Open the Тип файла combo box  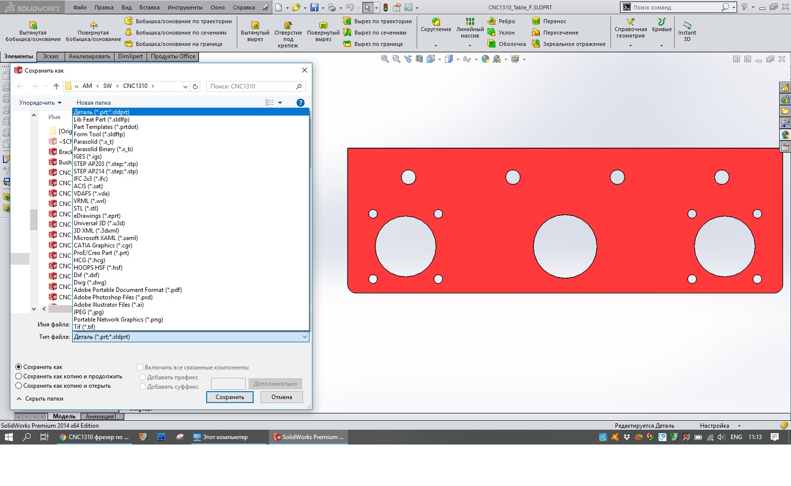coord(191,337)
